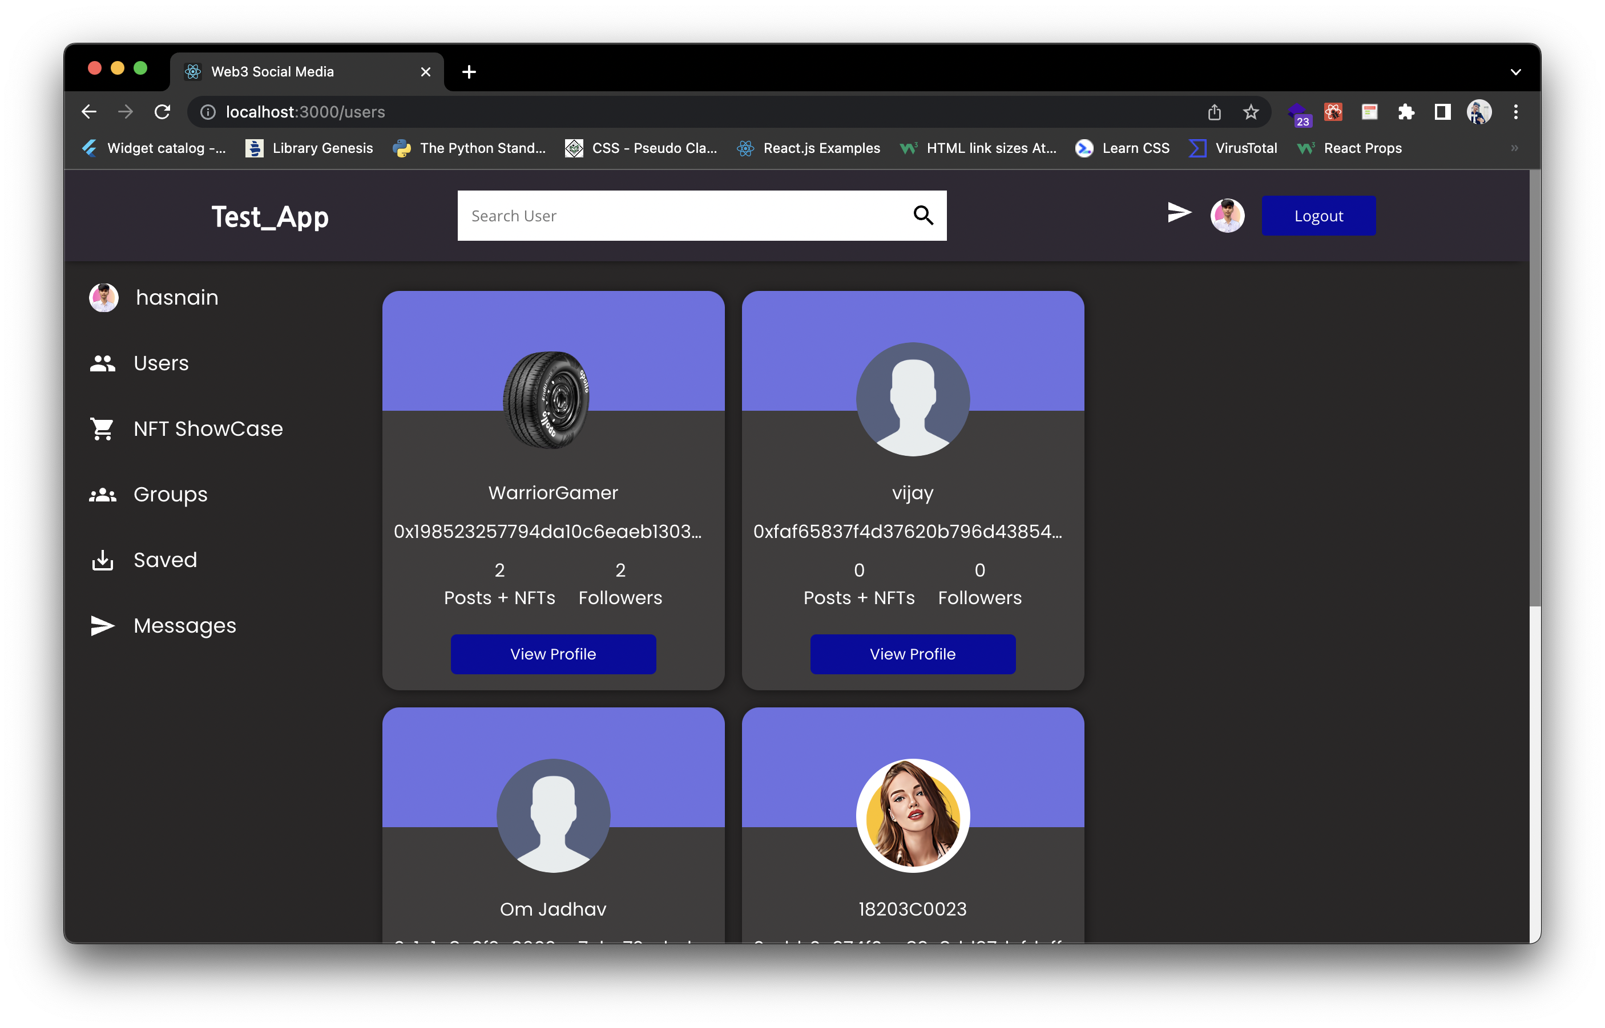Expand tab search chevron
The height and width of the screenshot is (1028, 1605).
pos(1515,72)
